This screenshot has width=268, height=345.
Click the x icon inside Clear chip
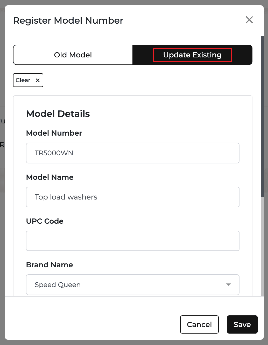click(38, 80)
